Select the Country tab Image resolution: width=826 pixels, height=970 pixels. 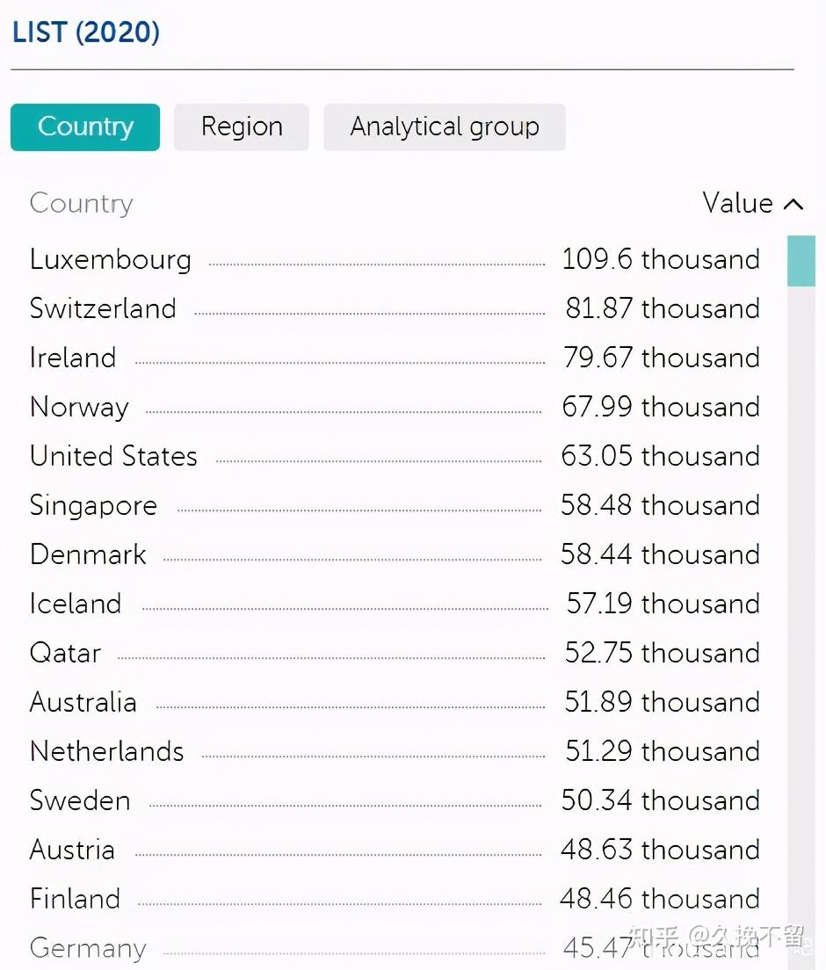click(85, 127)
